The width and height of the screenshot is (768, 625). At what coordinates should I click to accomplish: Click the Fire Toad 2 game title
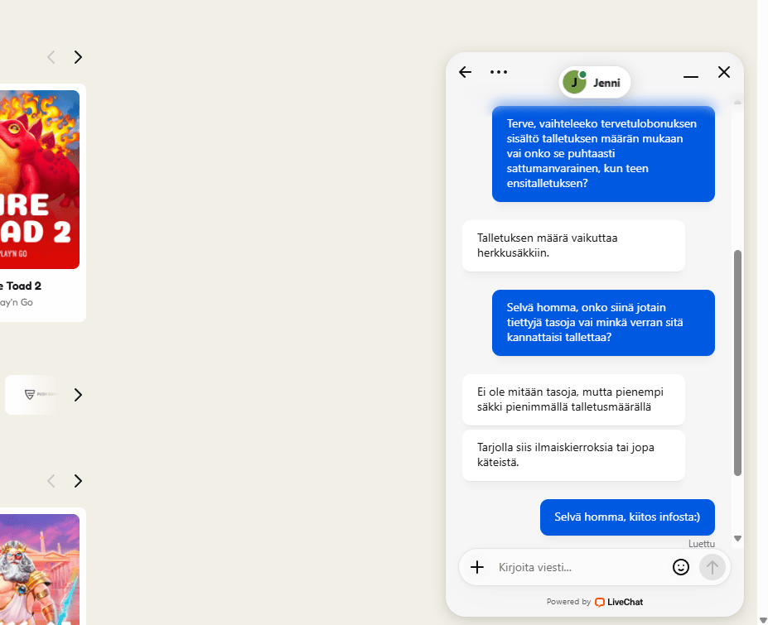(x=21, y=286)
